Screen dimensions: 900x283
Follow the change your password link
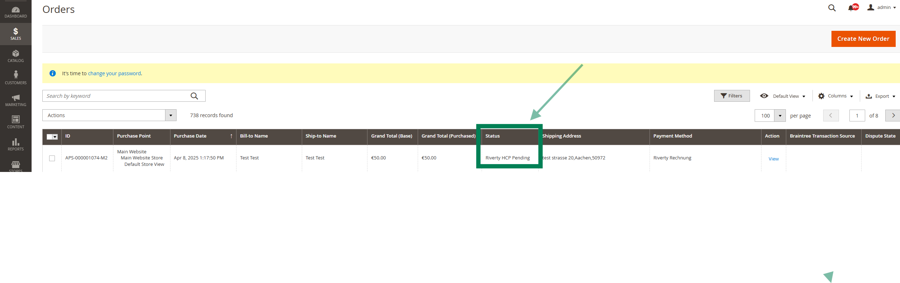[114, 73]
